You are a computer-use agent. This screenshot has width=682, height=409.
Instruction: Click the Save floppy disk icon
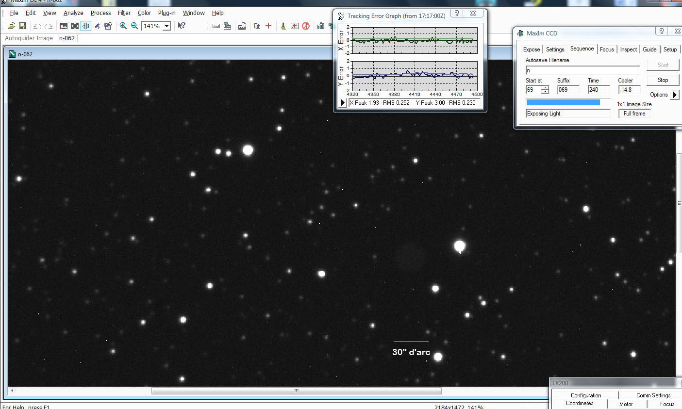22,26
